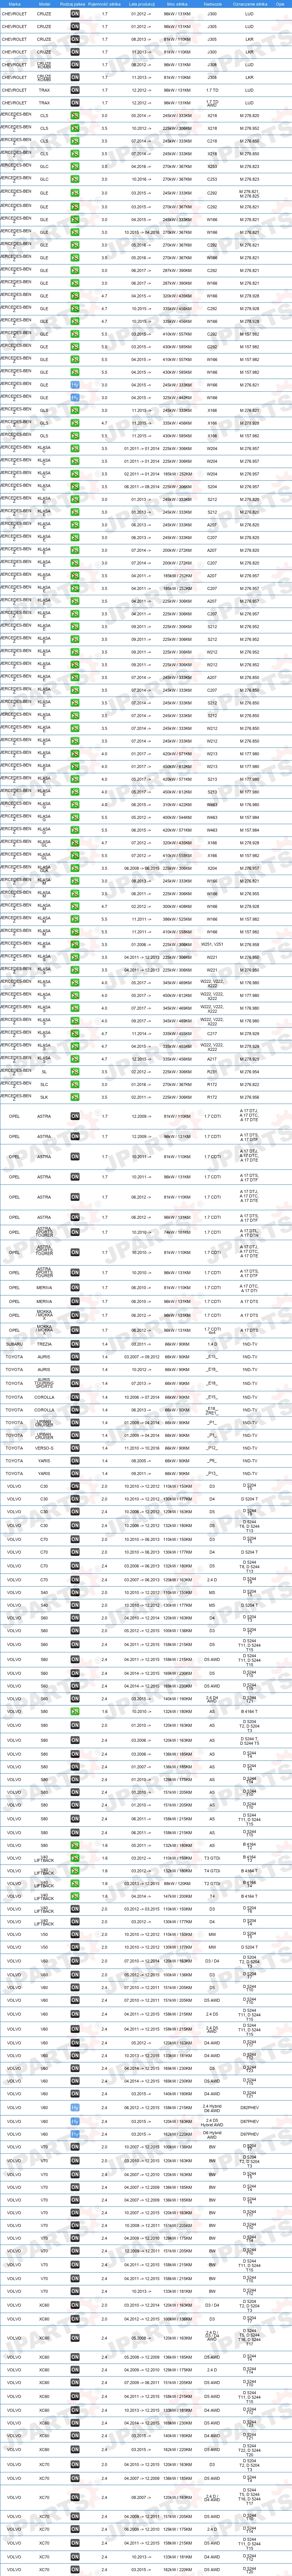292x2576 pixels.
Task: Click diesel ON icon in SUBARU TREZIA row
Action: [x=75, y=1344]
